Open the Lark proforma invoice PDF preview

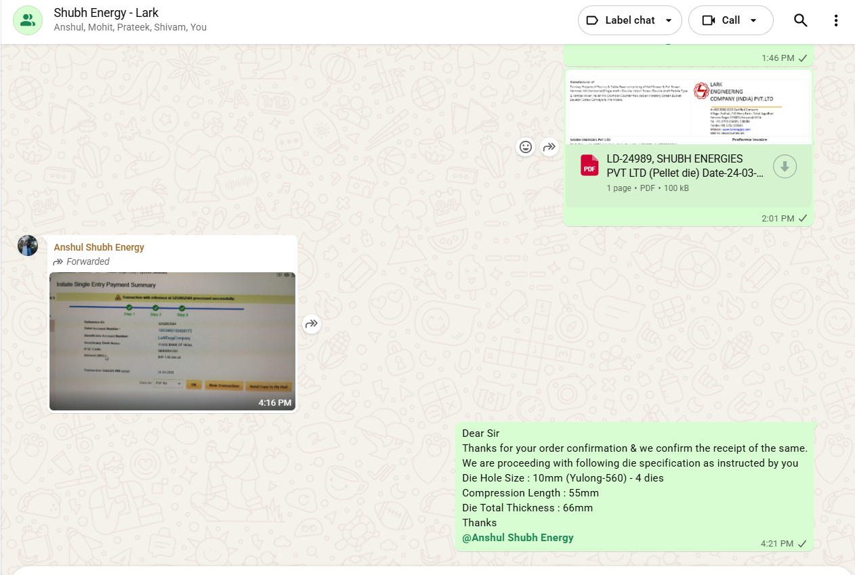[x=688, y=108]
